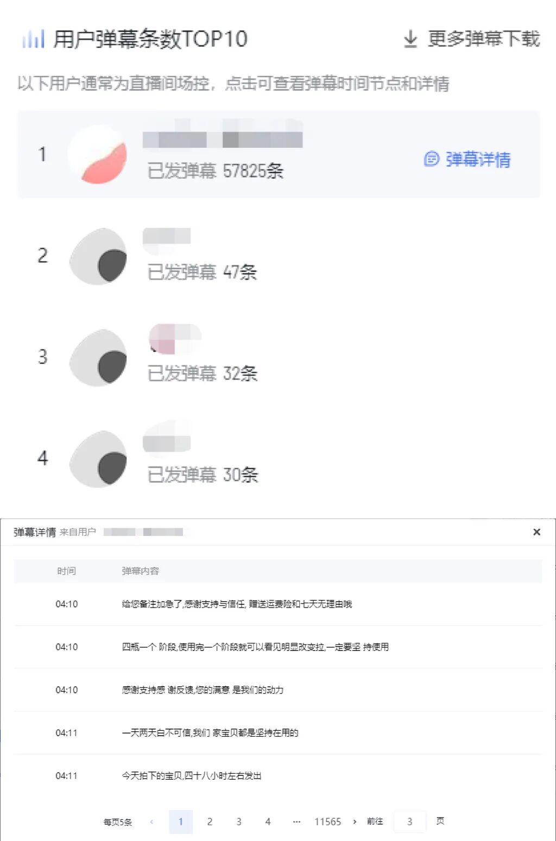556x841 pixels.
Task: Click the previous page arrow
Action: 151,821
